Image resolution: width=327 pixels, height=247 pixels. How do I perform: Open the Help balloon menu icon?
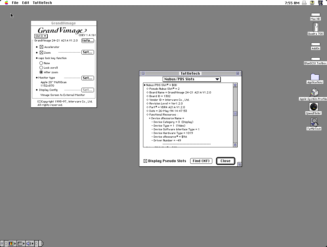point(312,3)
